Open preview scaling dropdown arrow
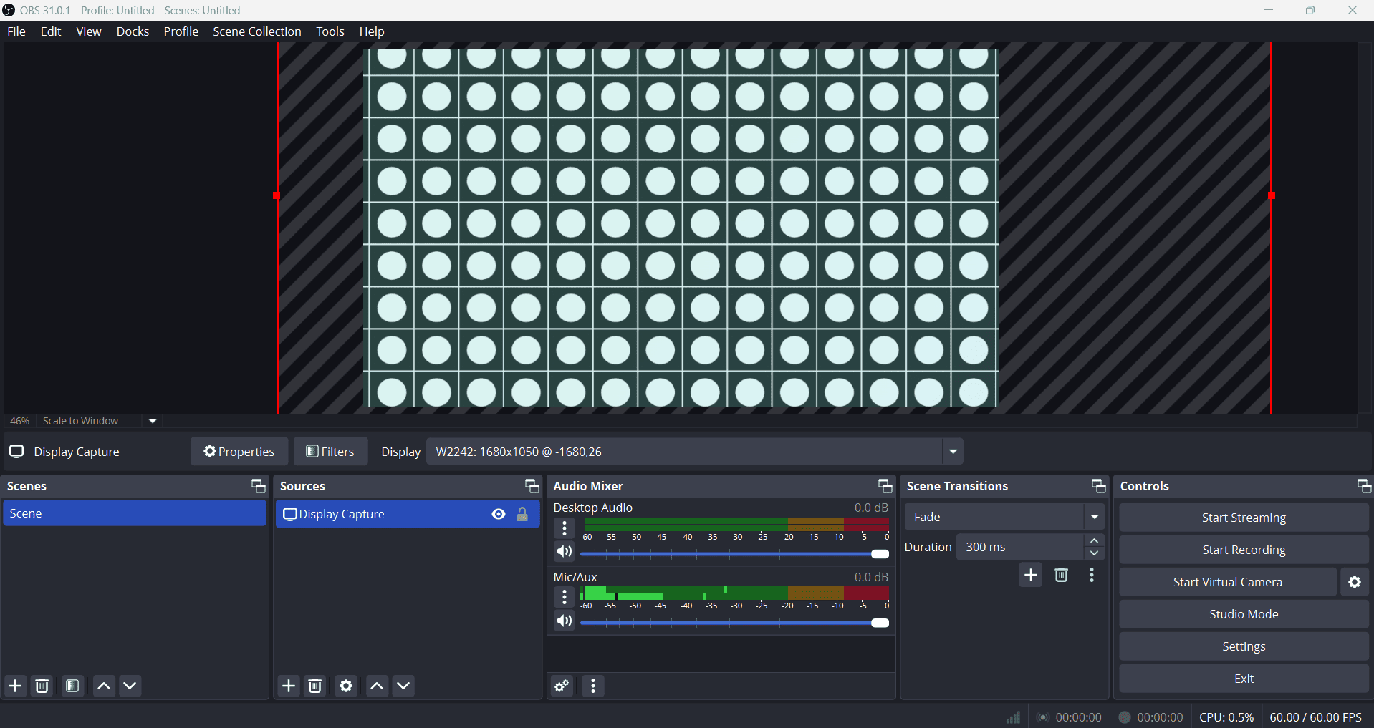Image resolution: width=1374 pixels, height=728 pixels. coord(153,421)
